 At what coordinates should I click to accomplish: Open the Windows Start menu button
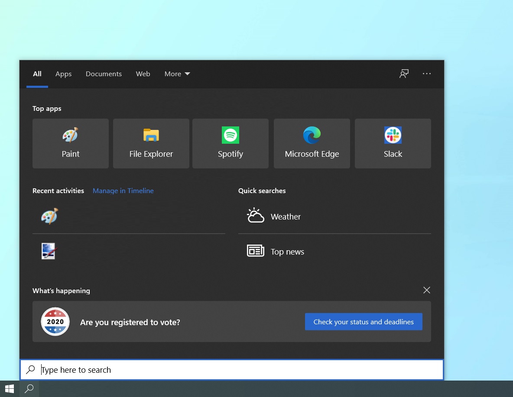point(10,389)
